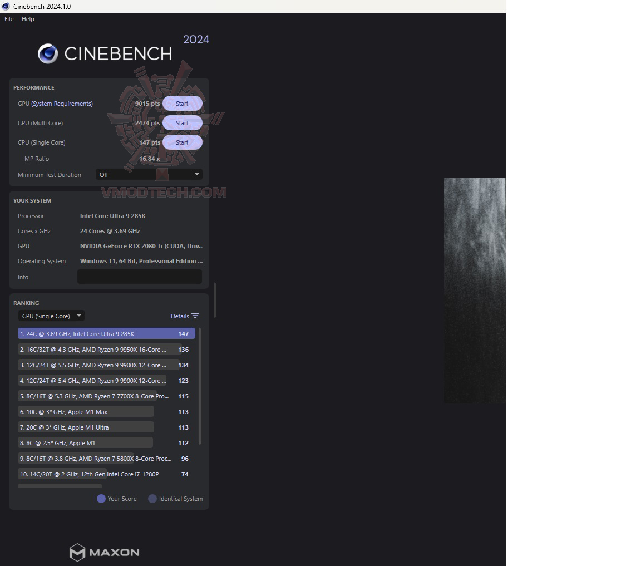This screenshot has width=641, height=566.
Task: Start the GPU benchmark
Action: point(183,104)
